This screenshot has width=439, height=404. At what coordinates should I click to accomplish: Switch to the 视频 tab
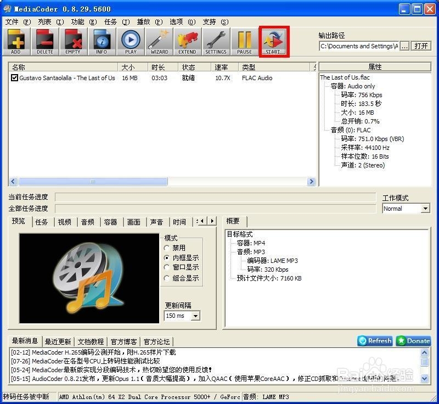pyautogui.click(x=65, y=222)
